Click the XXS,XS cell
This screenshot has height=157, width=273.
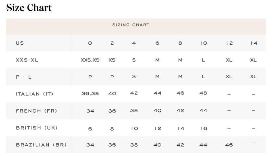90,60
